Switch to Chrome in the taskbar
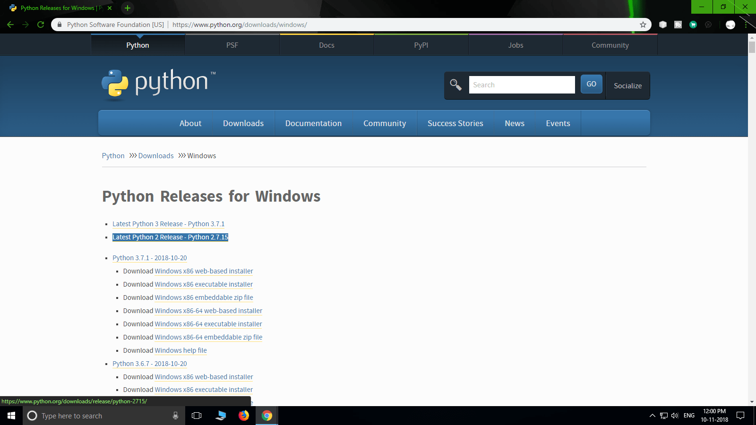The width and height of the screenshot is (756, 425). pos(267,416)
